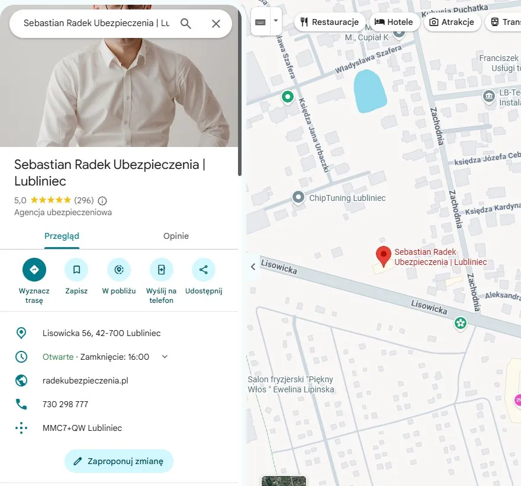
Task: Click the Sebastian Radek Ubezpieczenia map label
Action: tap(440, 257)
